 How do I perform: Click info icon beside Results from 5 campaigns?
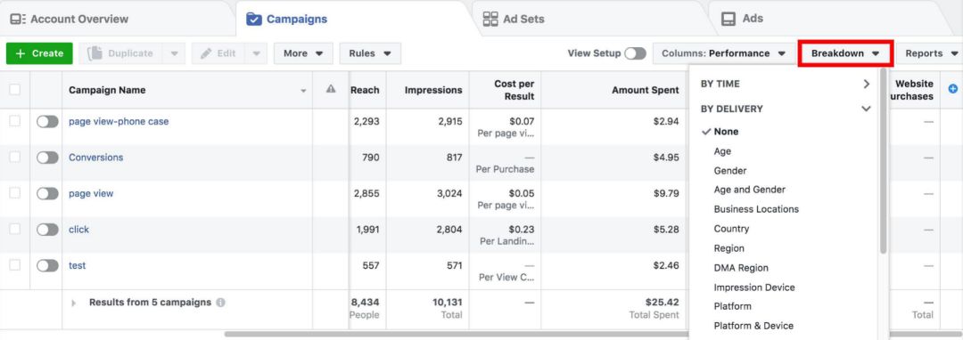point(220,303)
